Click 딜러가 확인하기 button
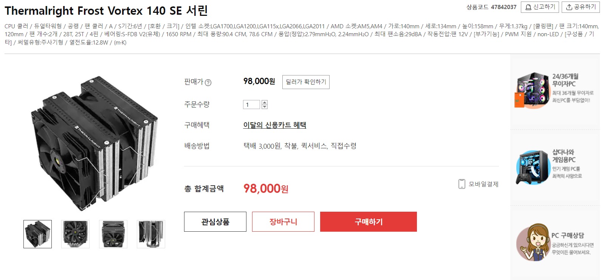The height and width of the screenshot is (280, 601). pyautogui.click(x=306, y=82)
